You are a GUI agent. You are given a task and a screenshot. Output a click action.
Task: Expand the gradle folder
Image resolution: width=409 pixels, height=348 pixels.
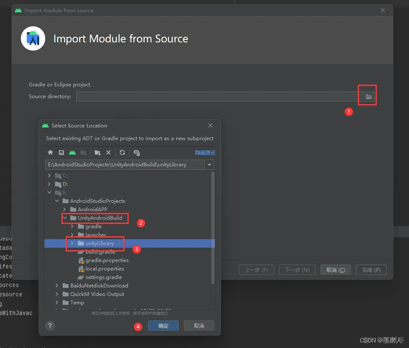(x=72, y=226)
